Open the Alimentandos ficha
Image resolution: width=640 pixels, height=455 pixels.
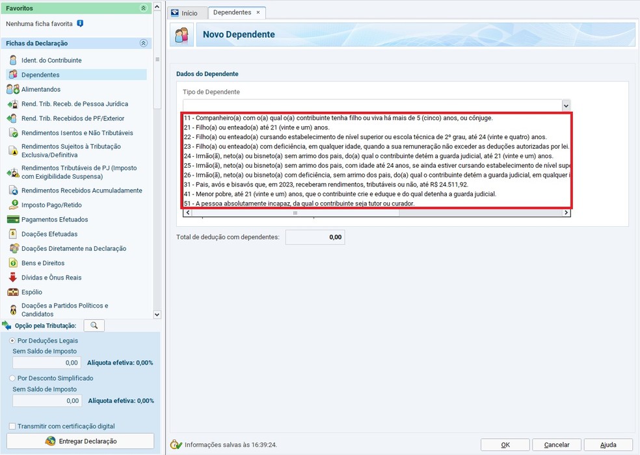(x=41, y=89)
